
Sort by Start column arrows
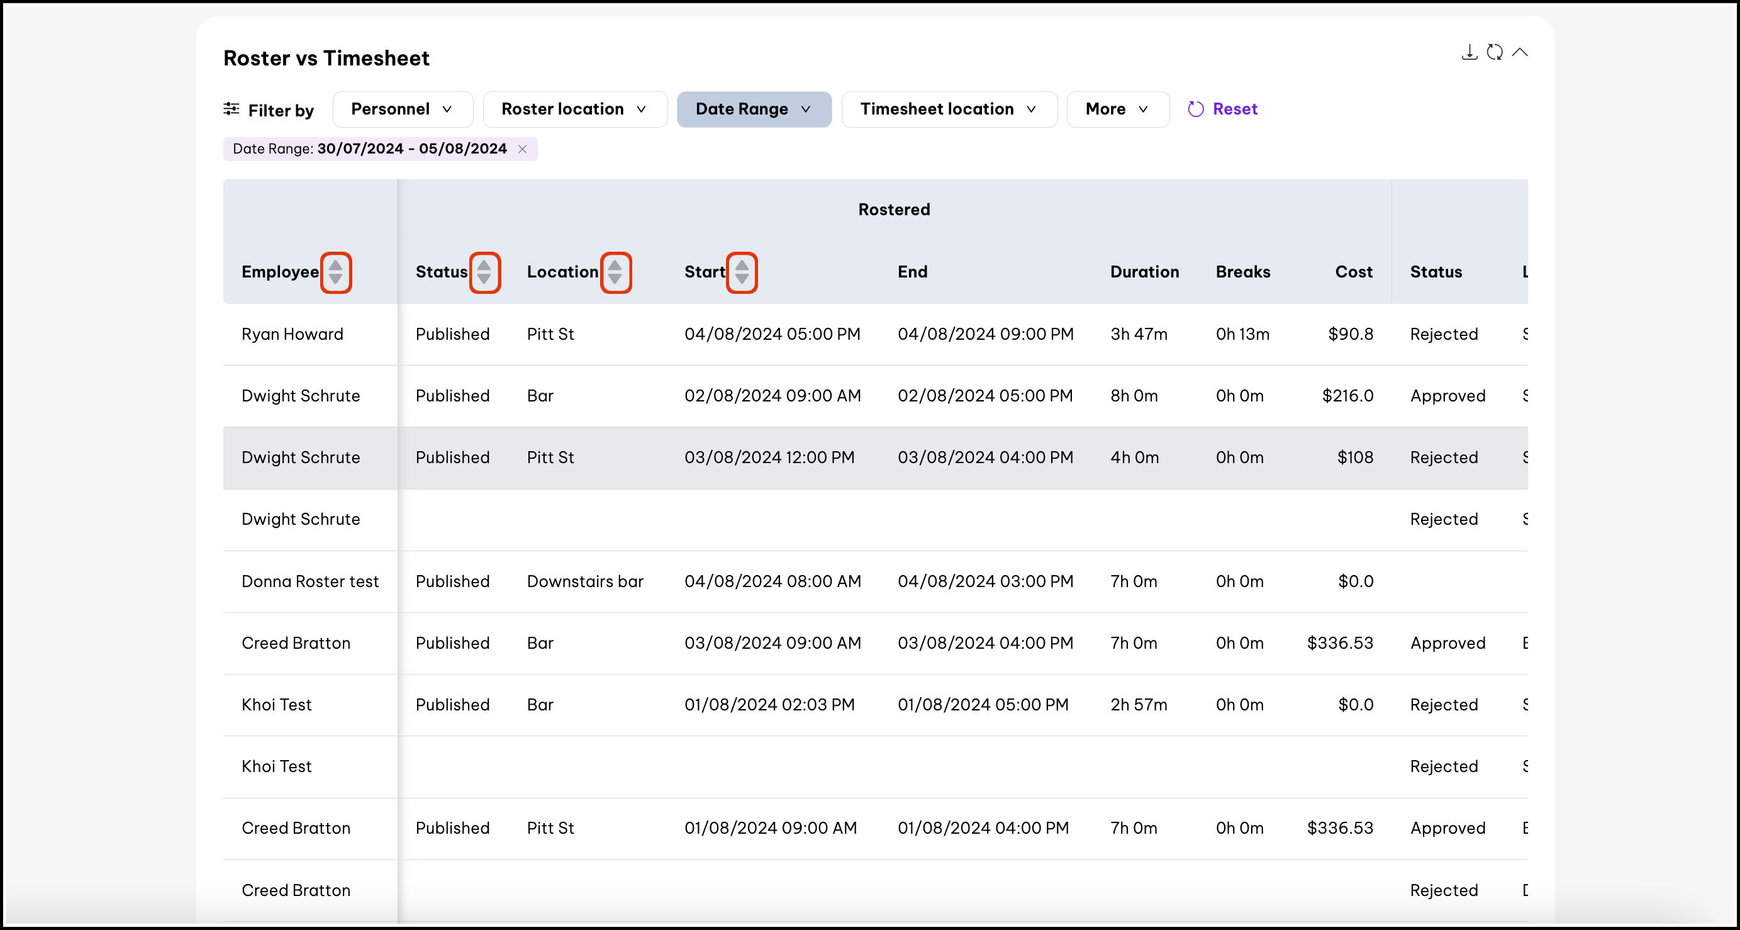pyautogui.click(x=742, y=272)
